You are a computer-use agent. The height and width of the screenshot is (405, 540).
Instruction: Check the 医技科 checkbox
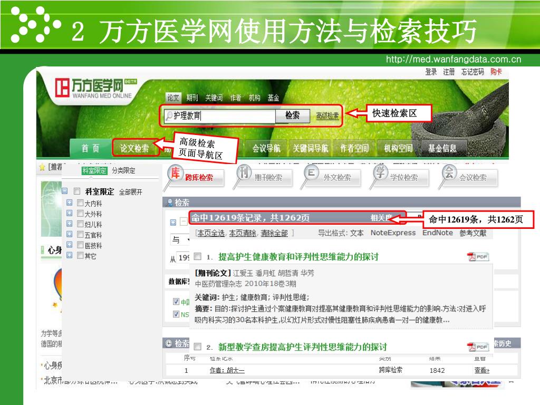click(x=80, y=245)
